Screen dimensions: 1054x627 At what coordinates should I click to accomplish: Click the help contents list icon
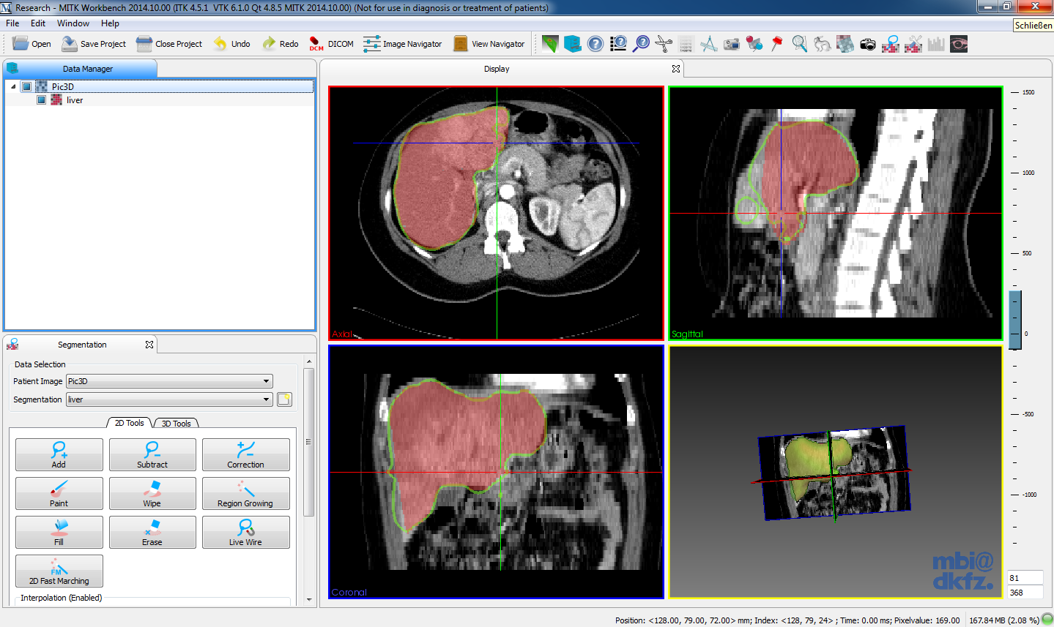618,44
